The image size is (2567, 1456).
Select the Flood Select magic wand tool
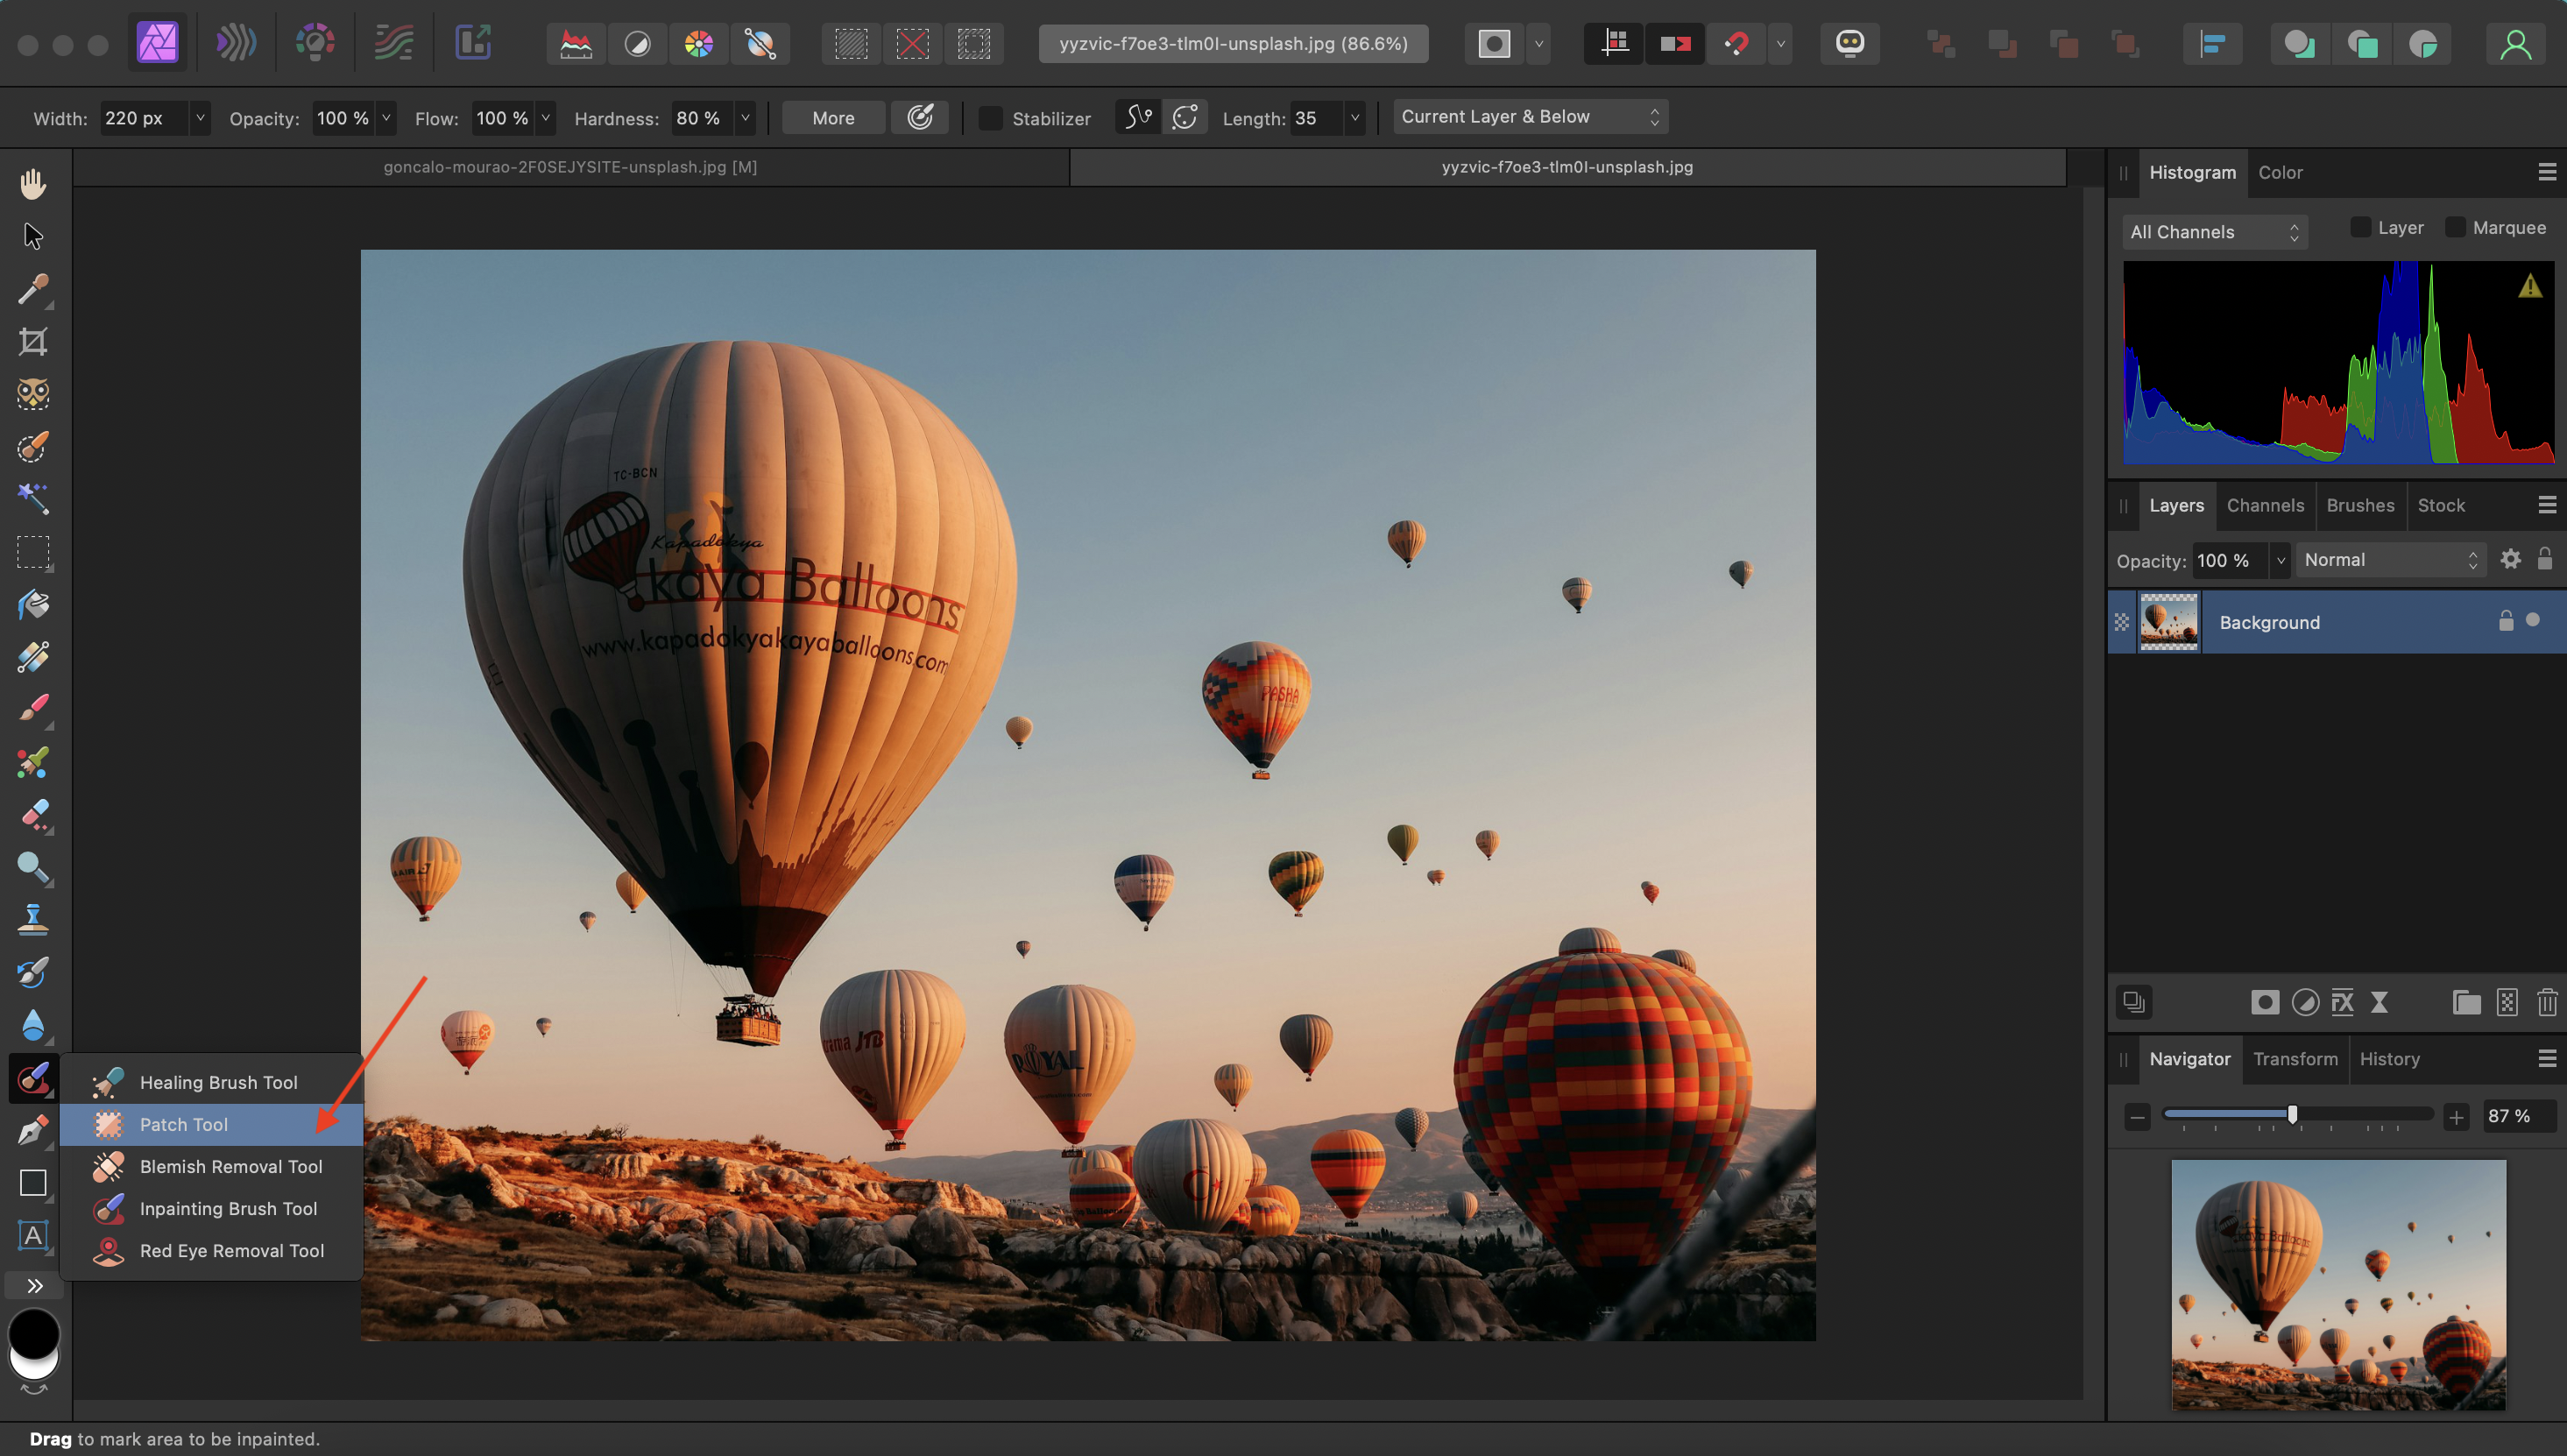pos(33,497)
